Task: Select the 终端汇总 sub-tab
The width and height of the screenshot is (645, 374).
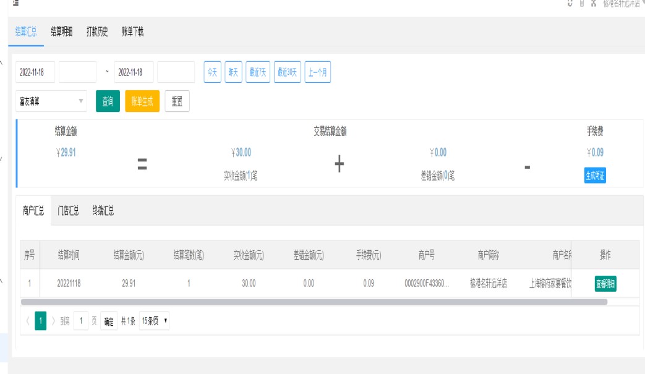Action: [103, 211]
